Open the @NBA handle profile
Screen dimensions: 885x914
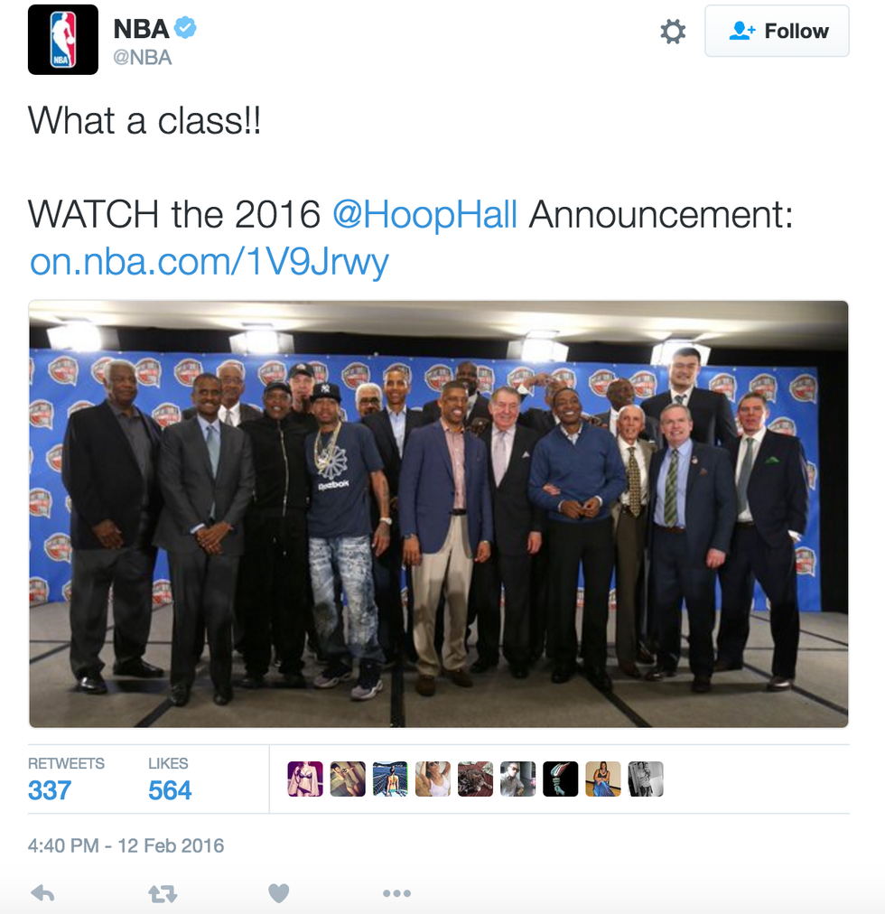143,57
